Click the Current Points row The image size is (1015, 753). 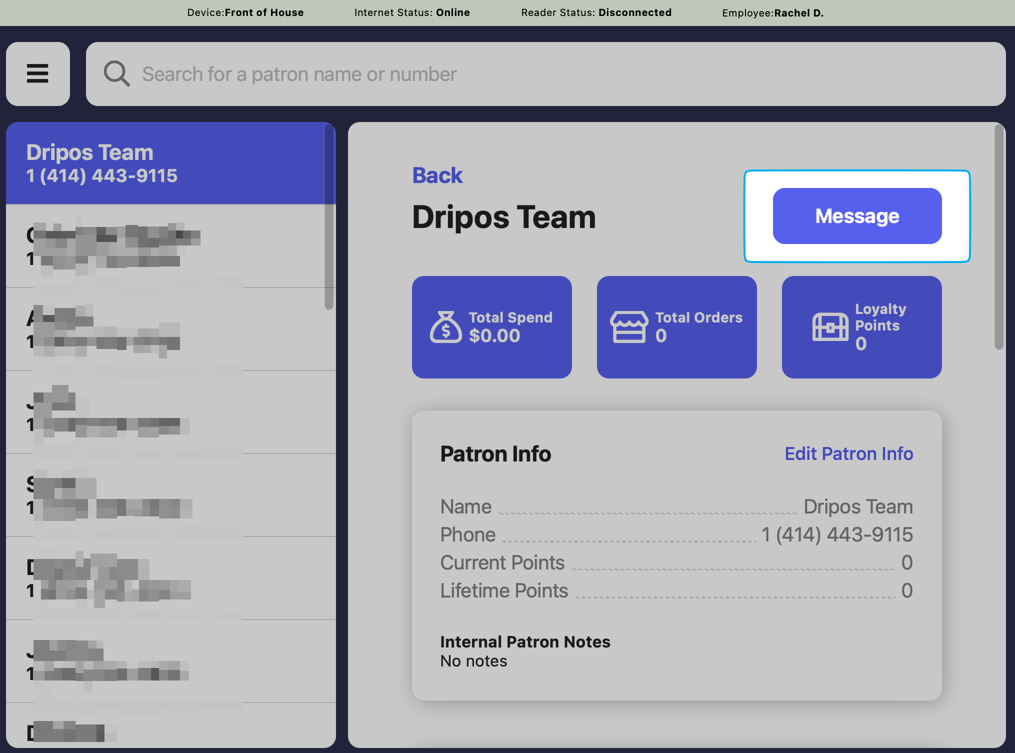coord(676,562)
